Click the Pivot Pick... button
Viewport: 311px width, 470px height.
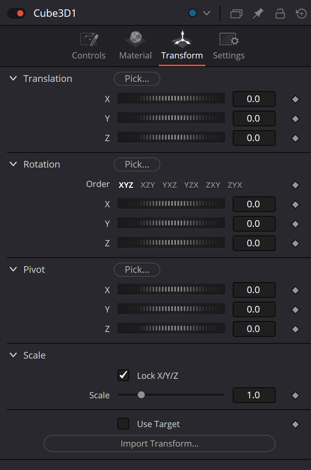(x=137, y=270)
